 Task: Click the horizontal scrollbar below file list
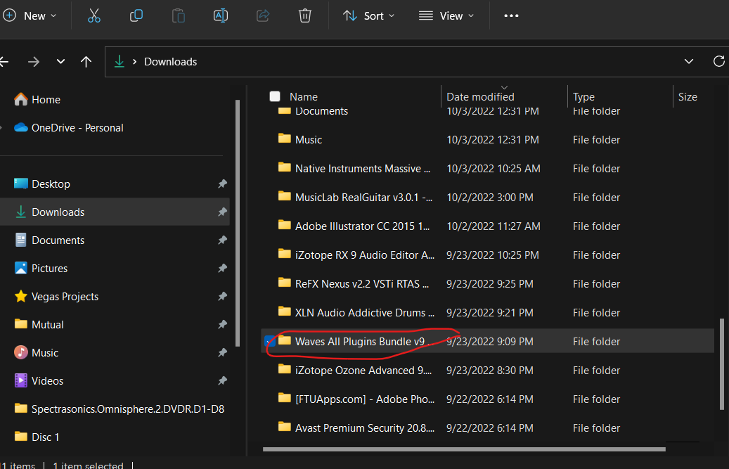click(x=464, y=449)
